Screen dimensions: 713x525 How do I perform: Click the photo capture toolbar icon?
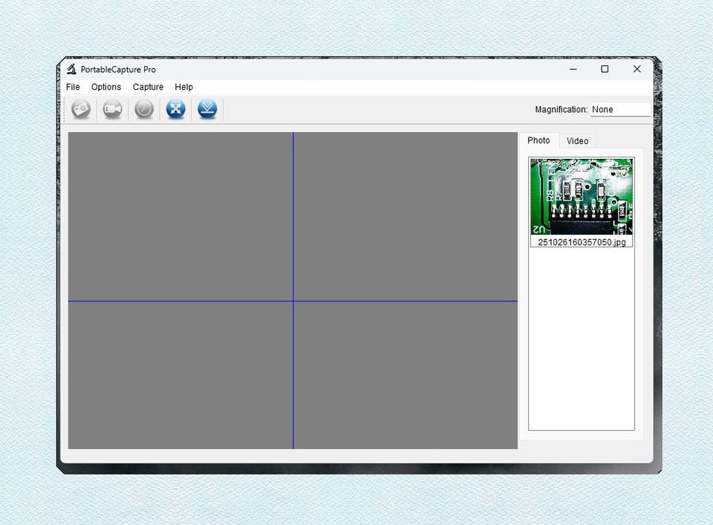click(x=81, y=109)
